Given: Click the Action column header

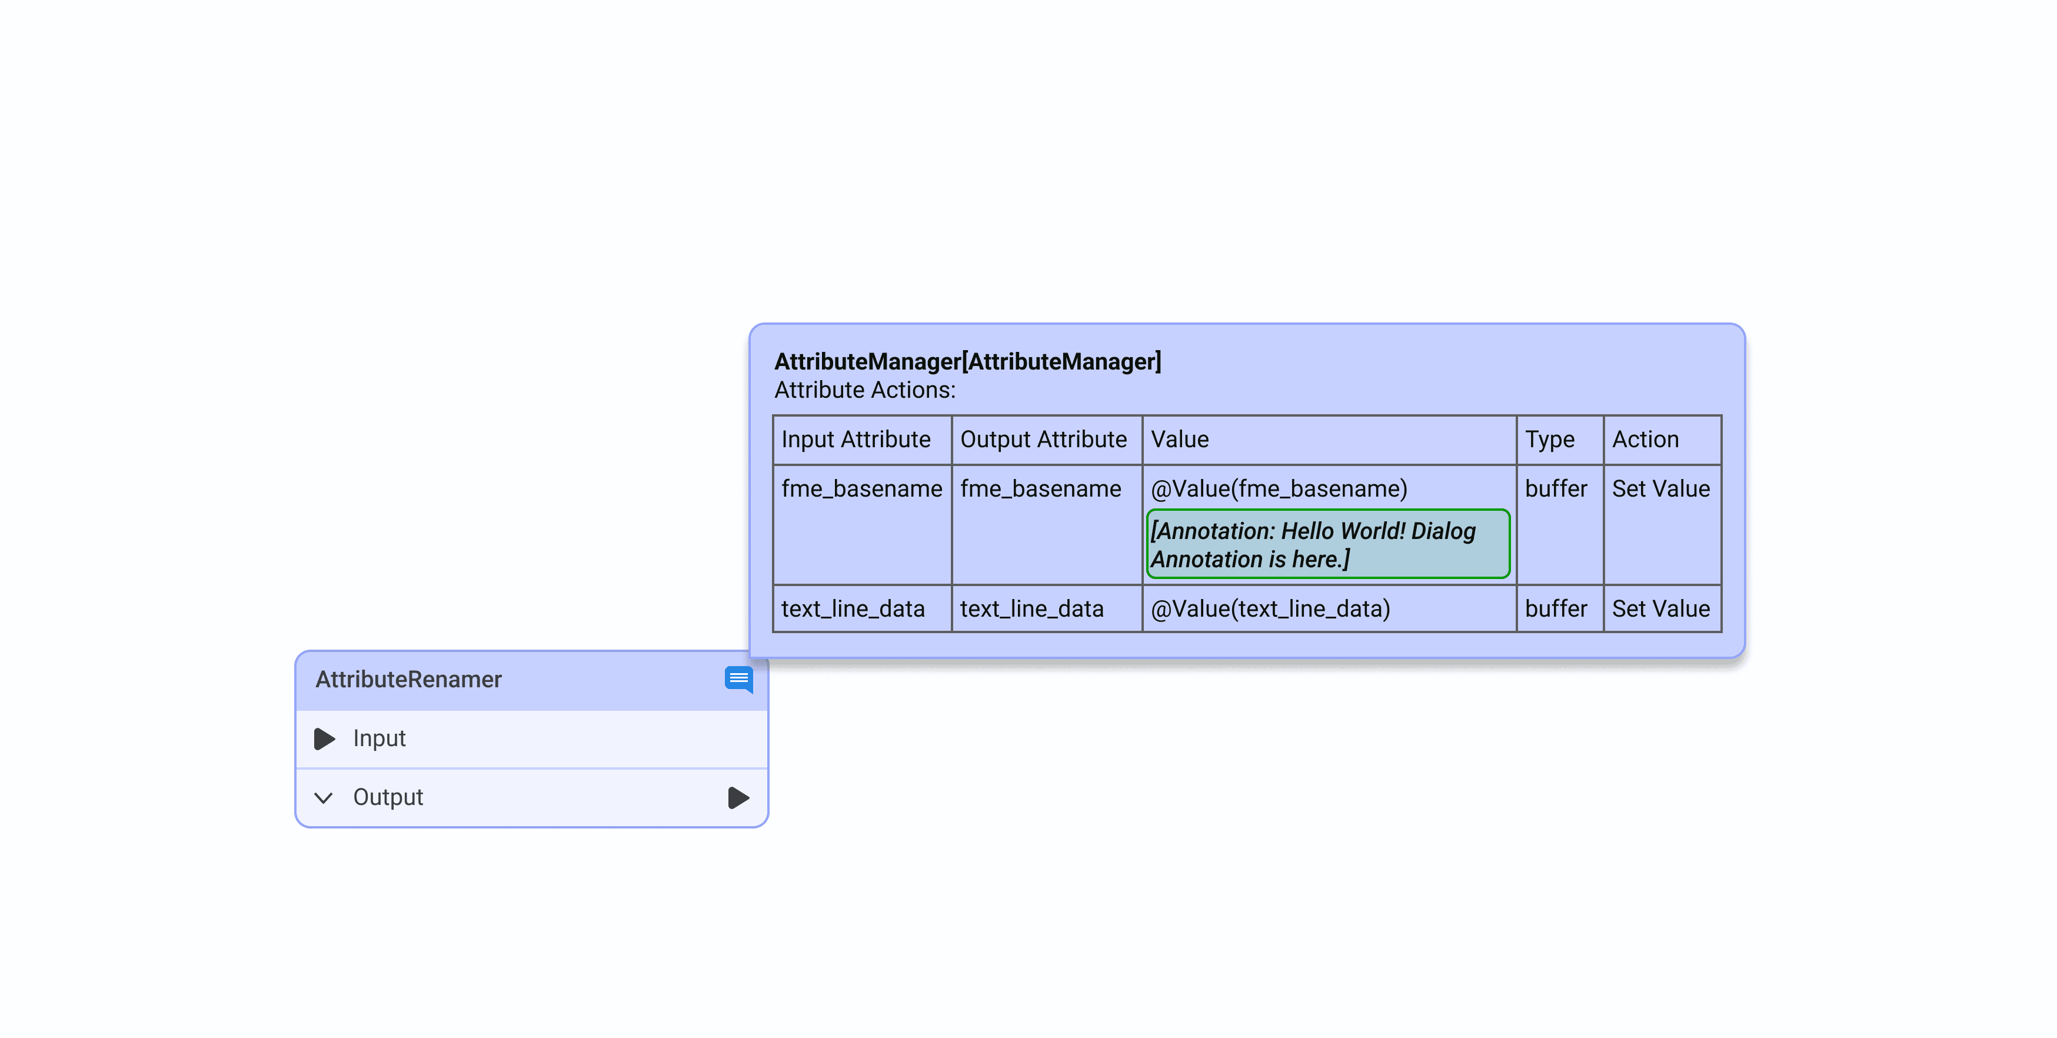Looking at the screenshot, I should point(1645,440).
